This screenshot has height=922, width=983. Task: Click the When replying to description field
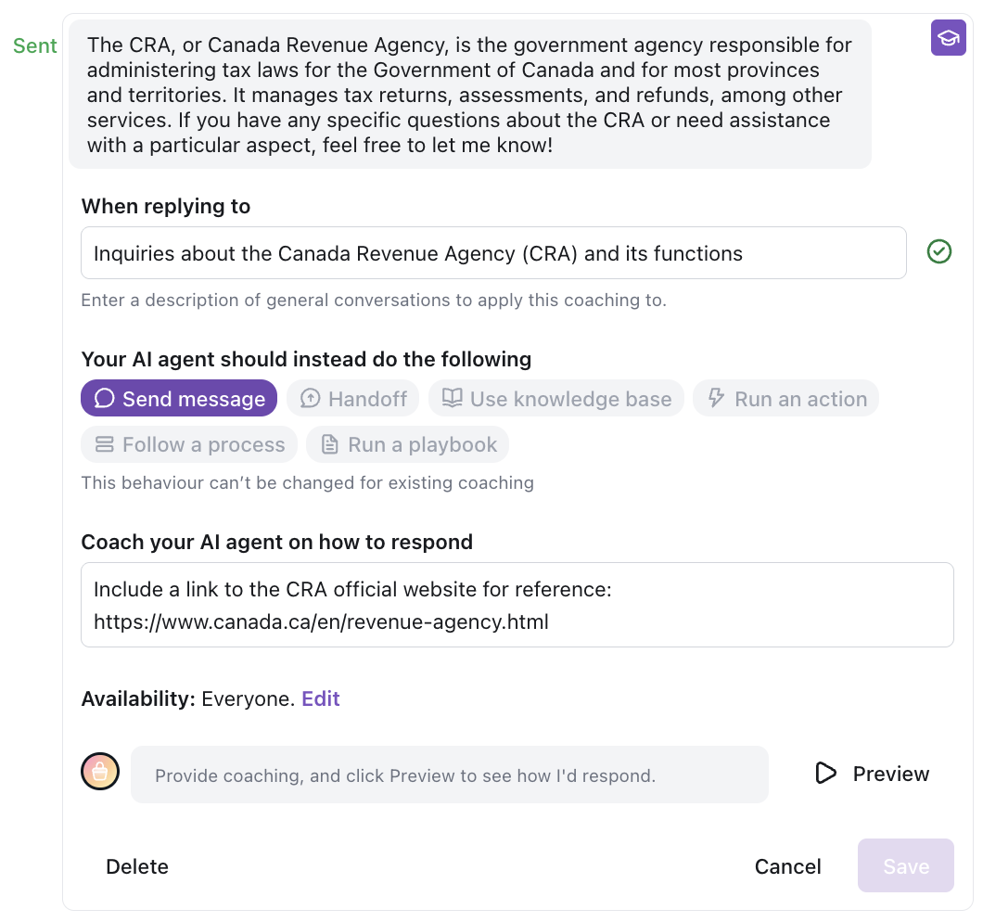pyautogui.click(x=493, y=253)
